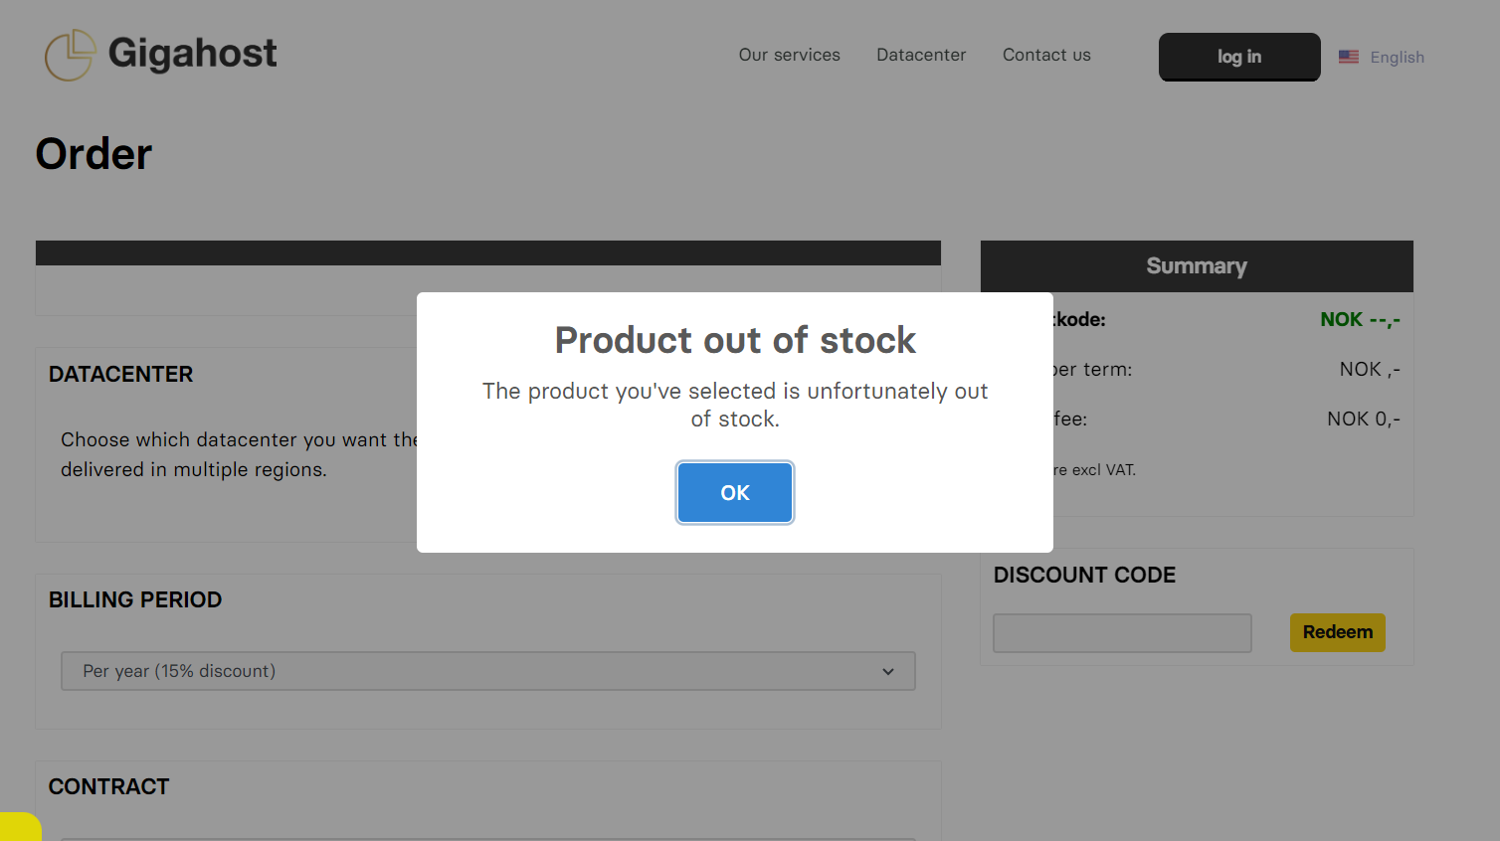
Task: Click the Gigahost pie-chart logo icon
Action: pos(71,55)
